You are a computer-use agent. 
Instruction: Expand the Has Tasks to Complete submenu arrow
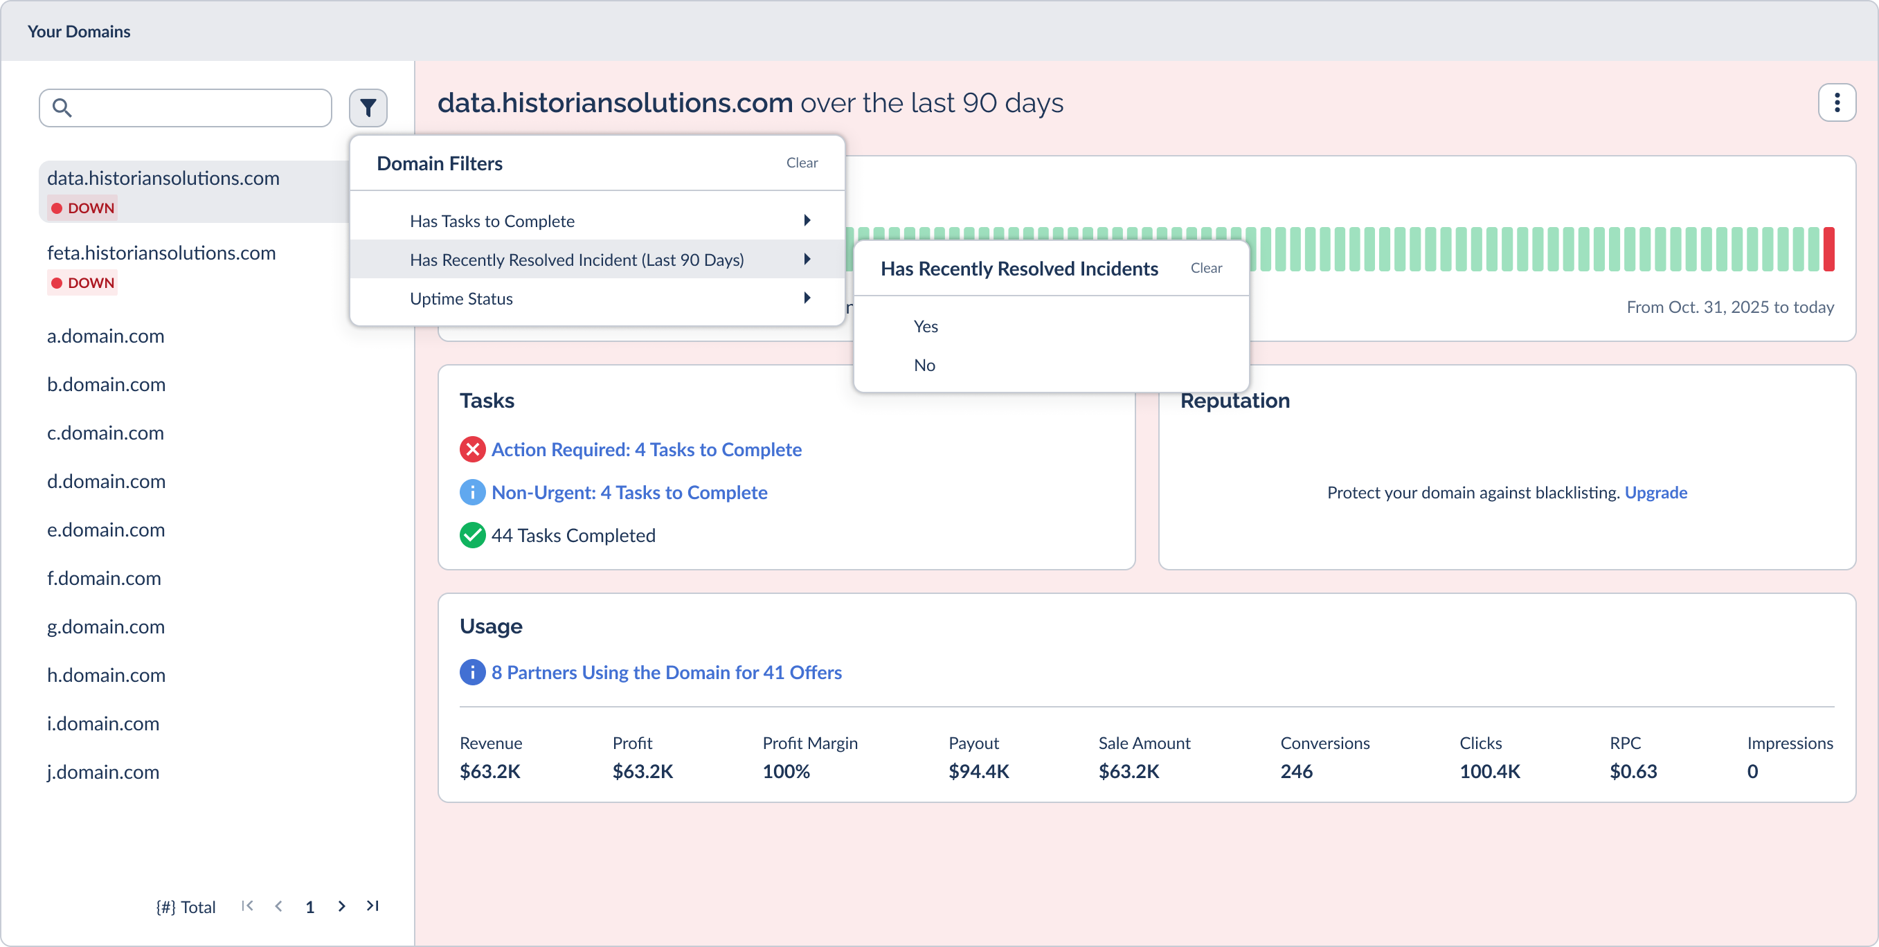[807, 220]
